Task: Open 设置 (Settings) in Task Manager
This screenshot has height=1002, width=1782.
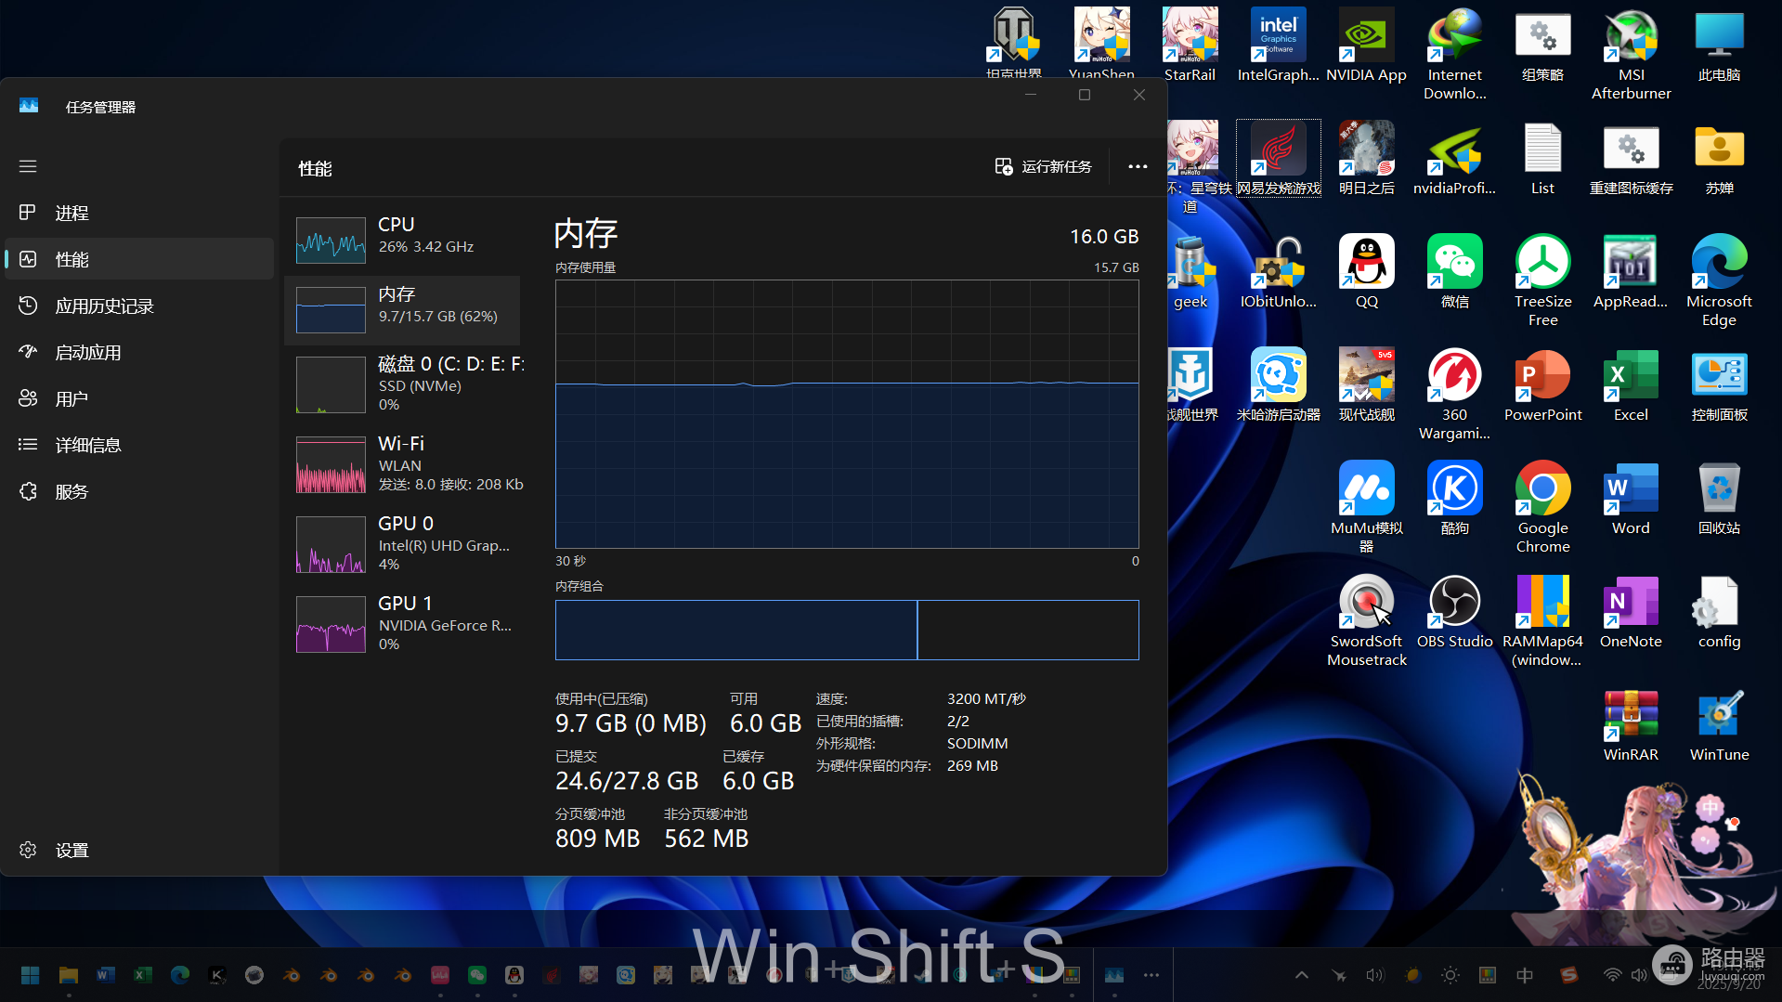Action: pos(139,850)
